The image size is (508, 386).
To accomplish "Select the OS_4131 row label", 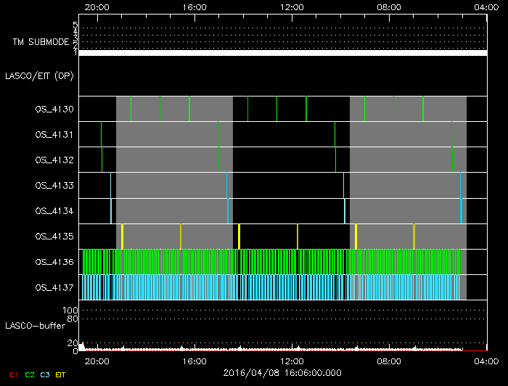I will click(x=54, y=134).
